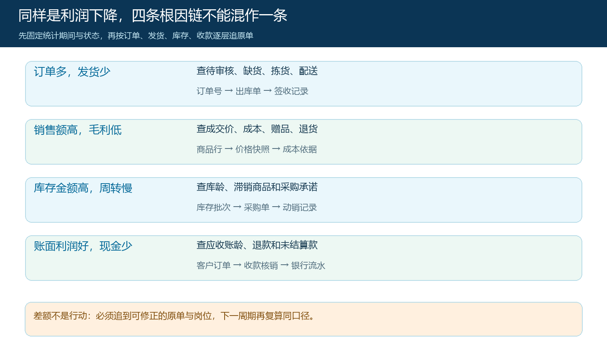607x343 pixels.
Task: Select the text 查待审核、缺货、拣货、配送
Action: pos(257,71)
